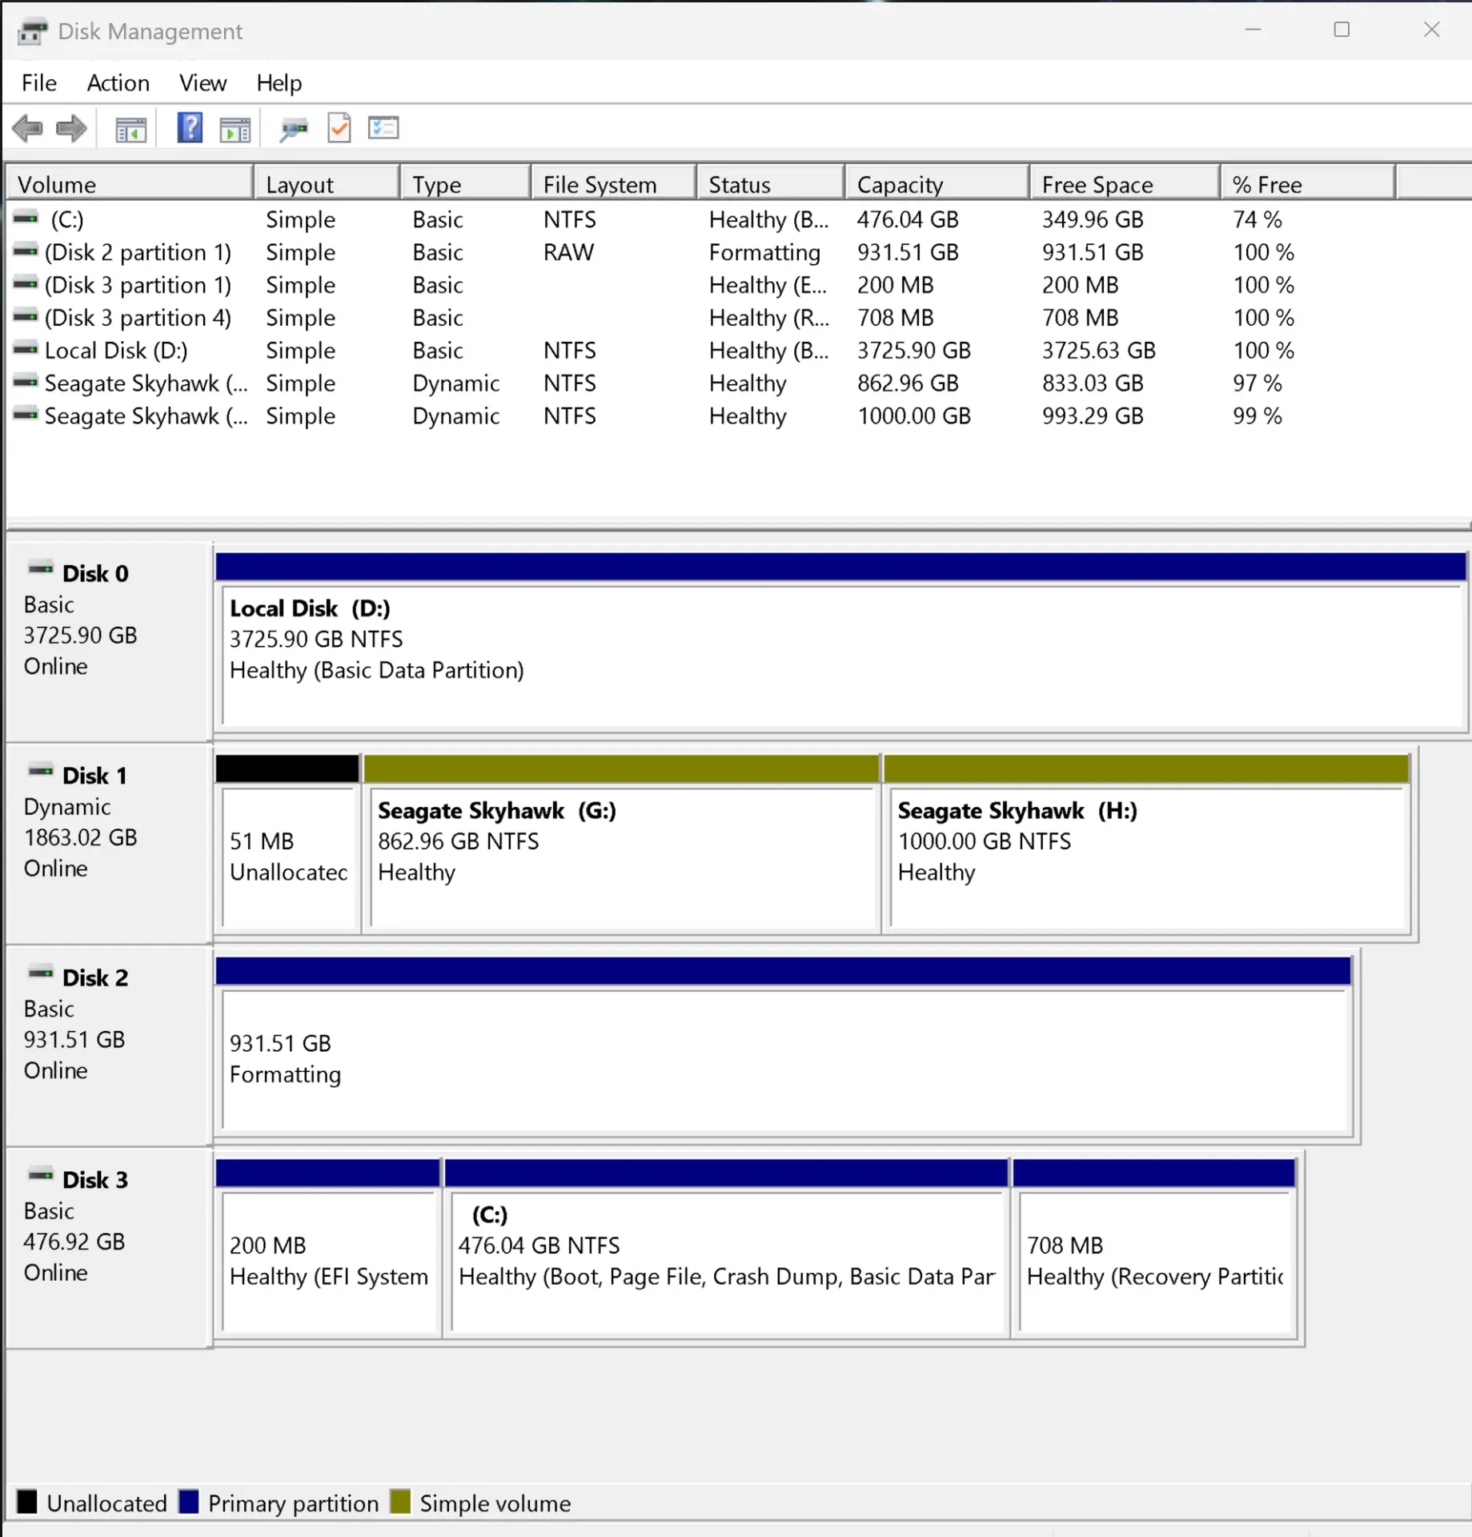
Task: Click the Show/Hide Console Tree icon
Action: [130, 129]
